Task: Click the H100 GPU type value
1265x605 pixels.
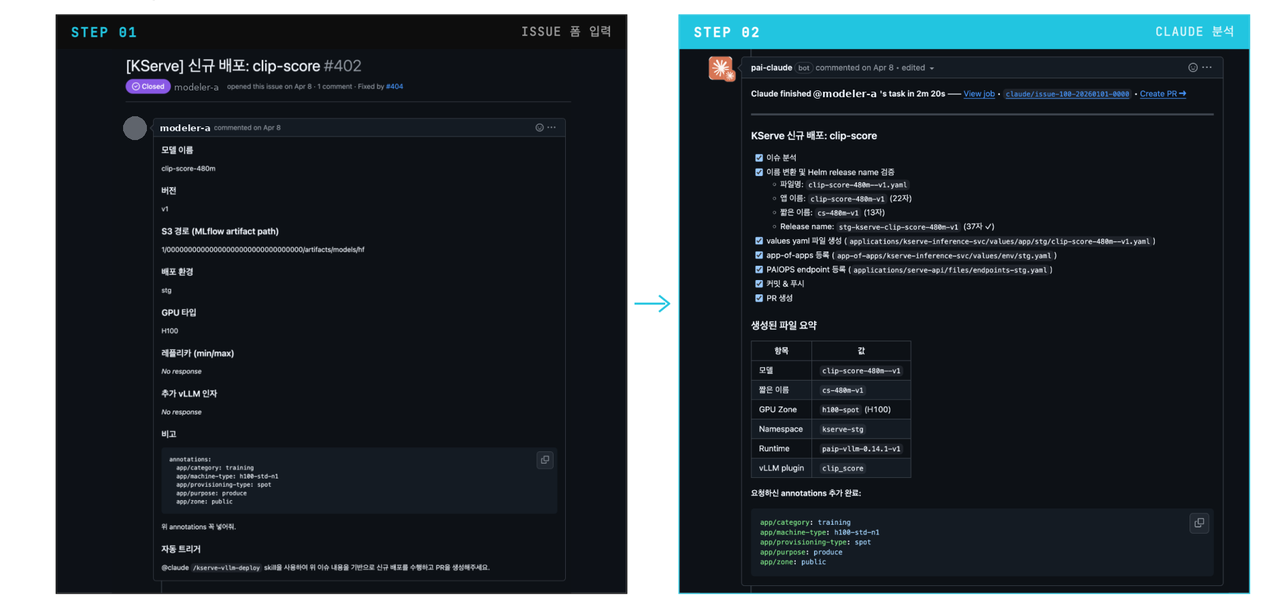Action: 169,331
